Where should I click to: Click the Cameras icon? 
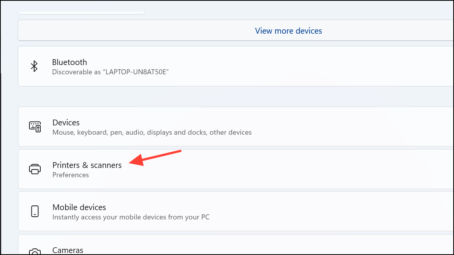click(x=35, y=251)
